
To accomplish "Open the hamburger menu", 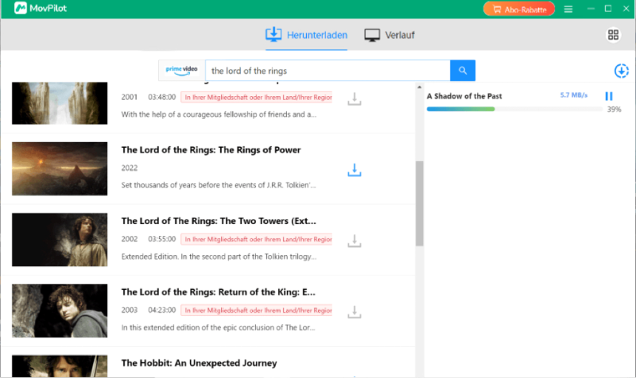I will tap(568, 9).
